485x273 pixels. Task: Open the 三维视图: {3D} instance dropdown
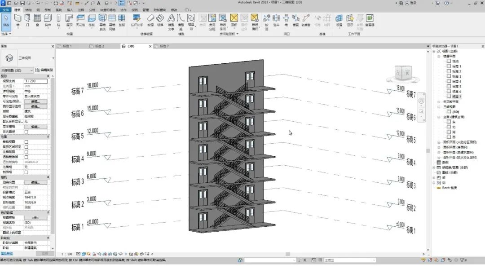pyautogui.click(x=17, y=70)
